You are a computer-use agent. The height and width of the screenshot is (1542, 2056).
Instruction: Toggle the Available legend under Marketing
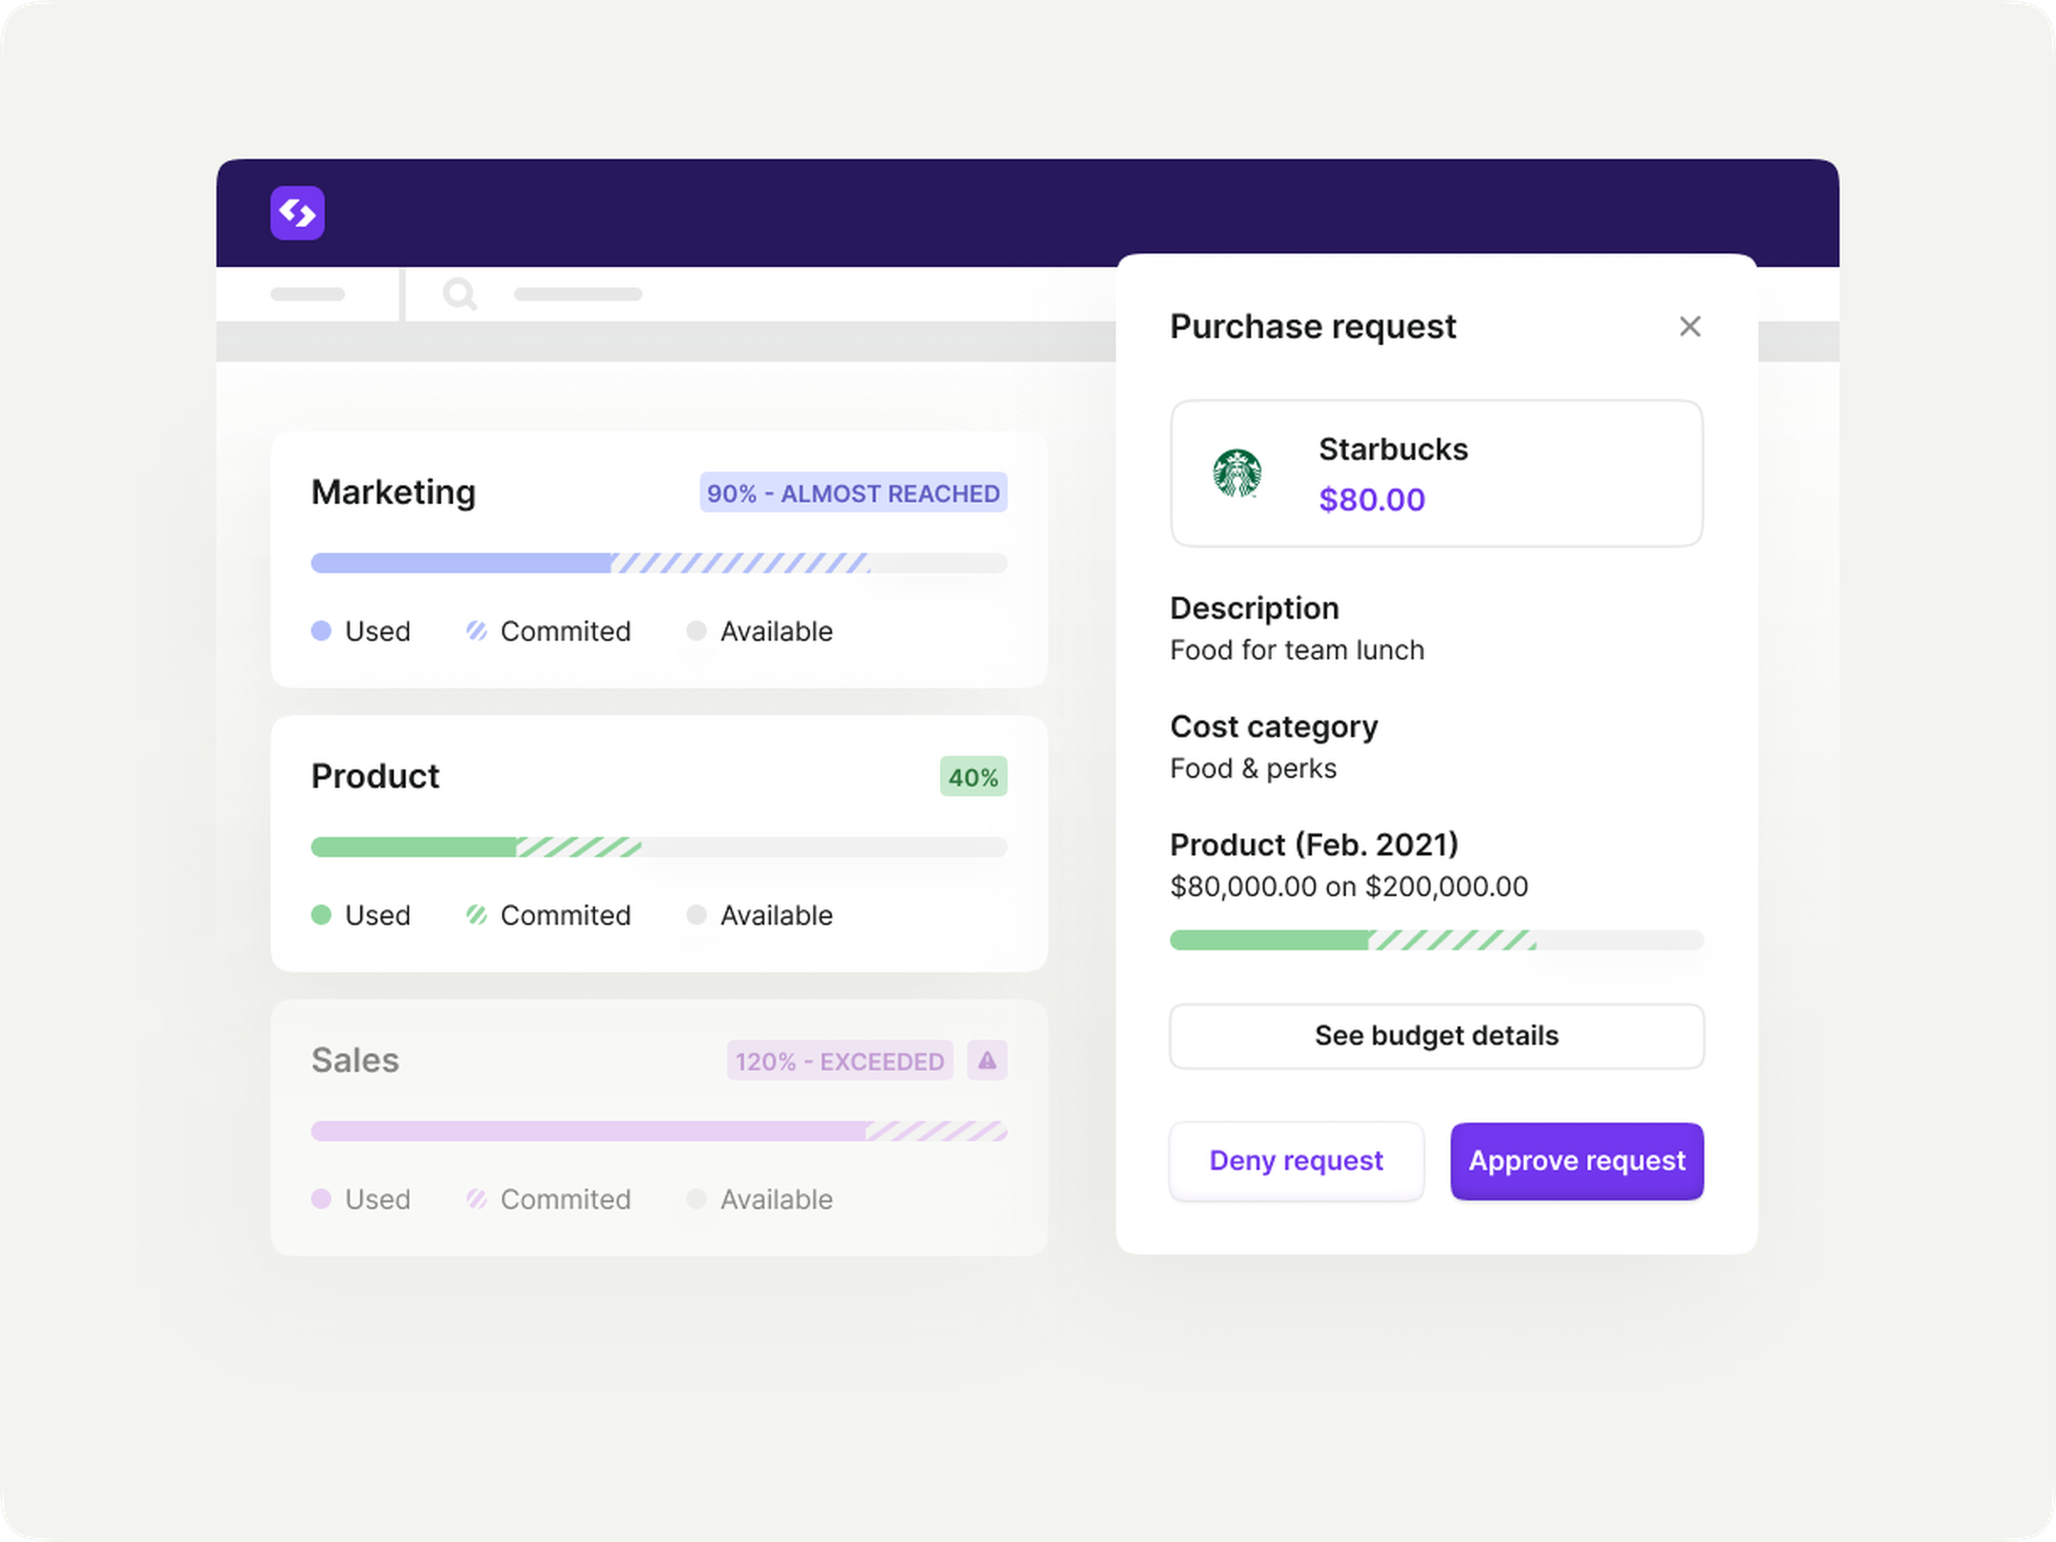tap(696, 632)
